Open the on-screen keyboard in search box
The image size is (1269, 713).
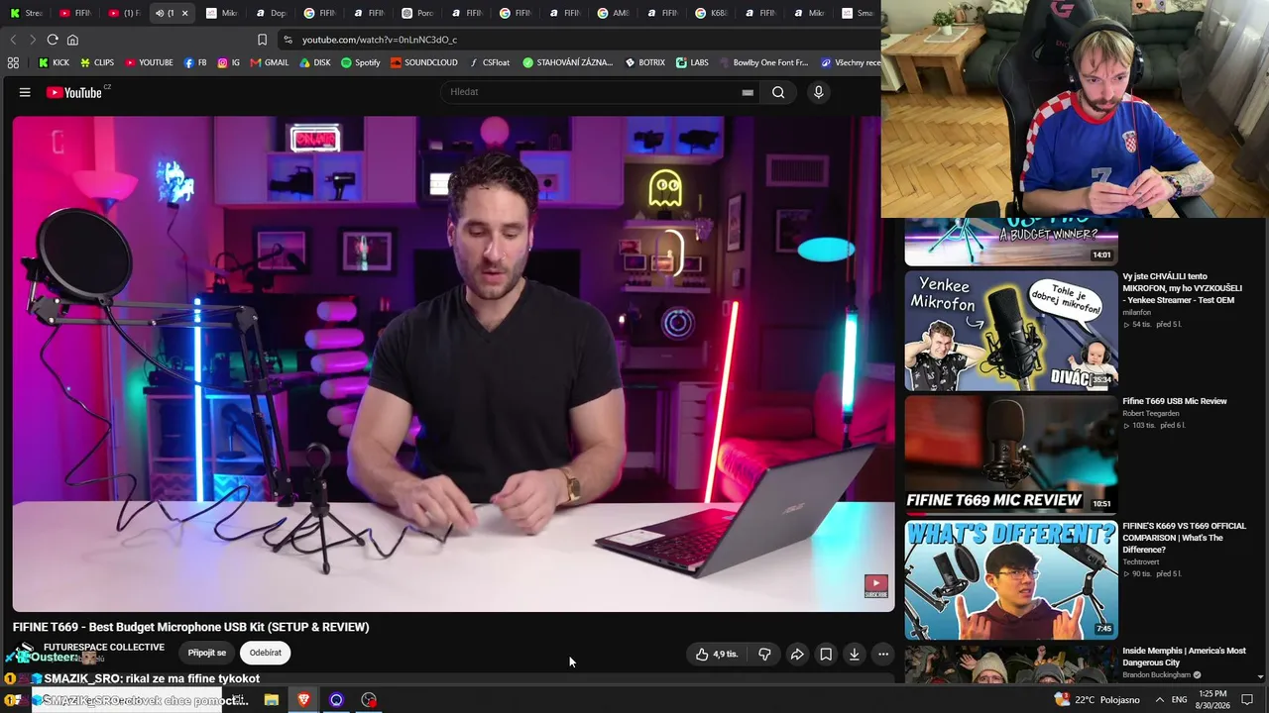tap(748, 92)
